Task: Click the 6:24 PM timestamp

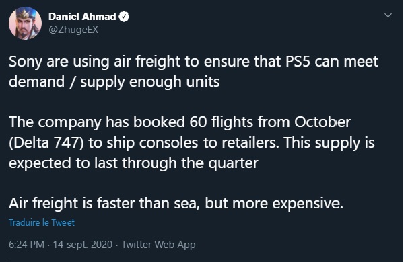Action: 26,245
